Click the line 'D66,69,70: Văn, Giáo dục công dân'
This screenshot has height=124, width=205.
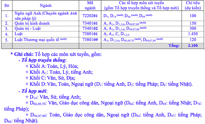coord(103,106)
